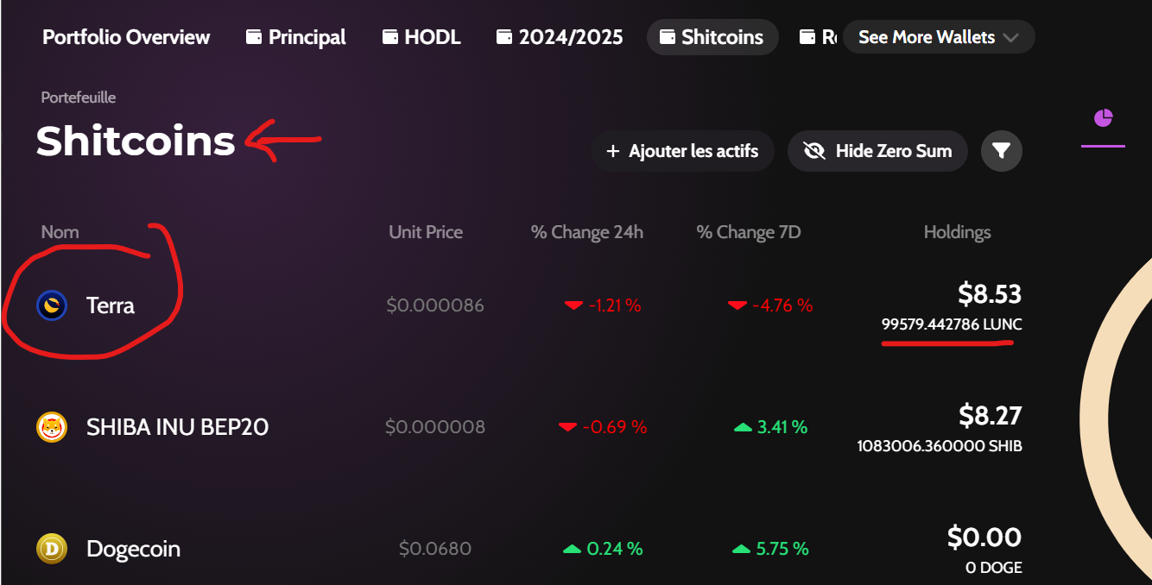Click the wallet icon beside Principal

254,37
